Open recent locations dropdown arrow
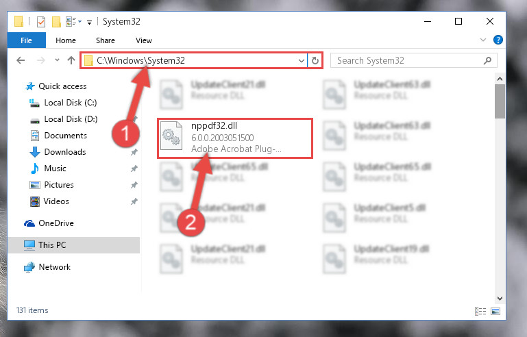Screen dimensions: 527x337 [x=57, y=60]
